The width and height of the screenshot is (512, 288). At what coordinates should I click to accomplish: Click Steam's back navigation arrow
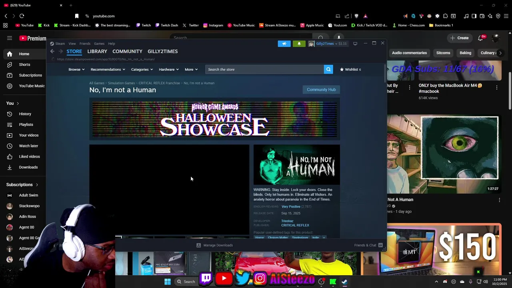[52, 51]
